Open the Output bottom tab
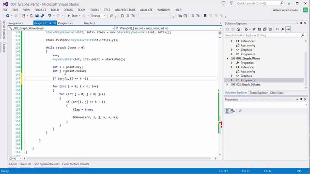The height and width of the screenshot is (174, 310). tap(12, 164)
